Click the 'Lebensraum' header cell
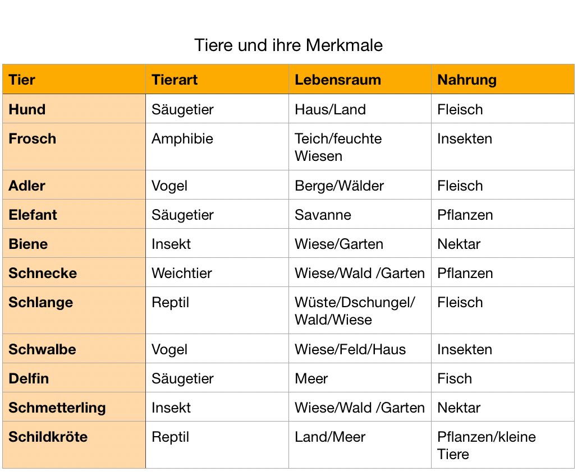Image resolution: width=582 pixels, height=472 pixels. tap(360, 80)
